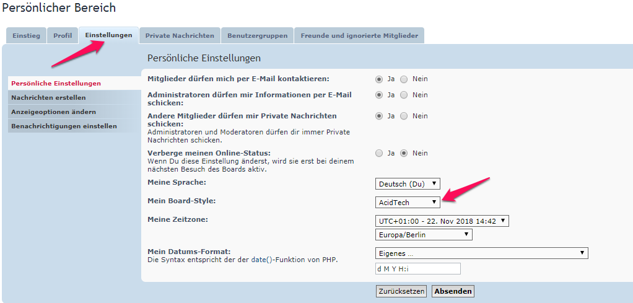This screenshot has height=303, width=633.
Task: Select Ja for member email contact
Action: click(379, 79)
